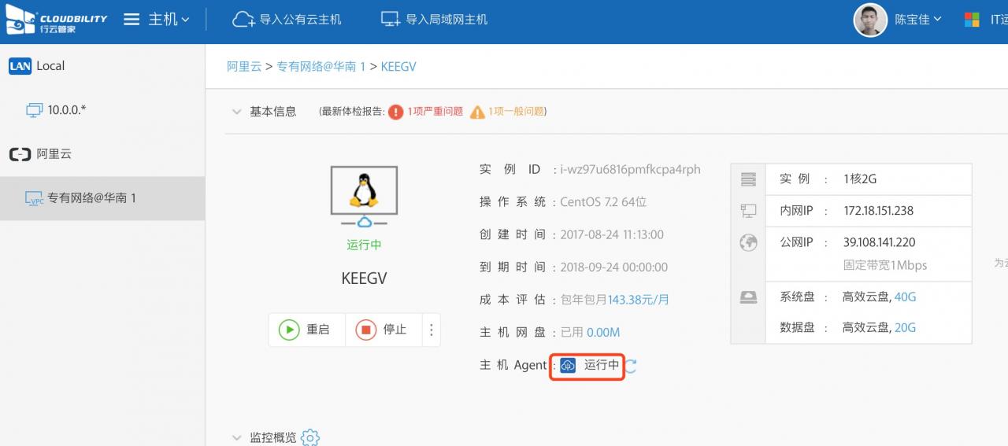Click the LAN badge icon
The image size is (1008, 446).
tap(20, 66)
